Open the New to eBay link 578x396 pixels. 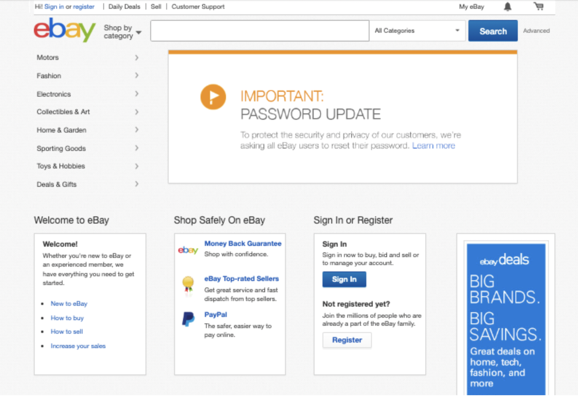click(69, 304)
